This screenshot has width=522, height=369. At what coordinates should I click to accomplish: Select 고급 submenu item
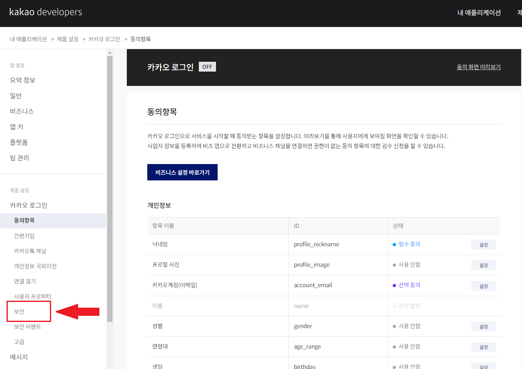click(x=19, y=342)
